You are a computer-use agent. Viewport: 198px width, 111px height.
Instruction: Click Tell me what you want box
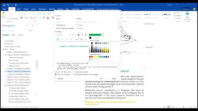109,9
